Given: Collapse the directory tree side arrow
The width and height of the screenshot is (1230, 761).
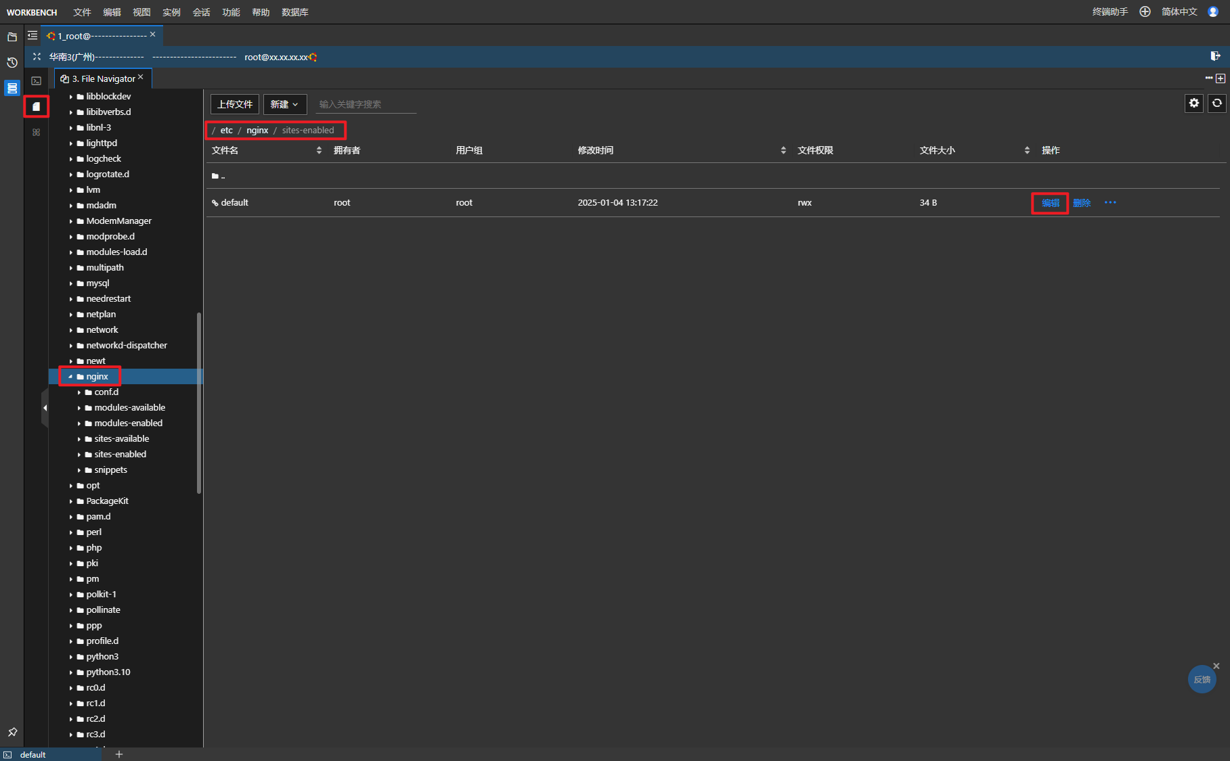Looking at the screenshot, I should [45, 408].
